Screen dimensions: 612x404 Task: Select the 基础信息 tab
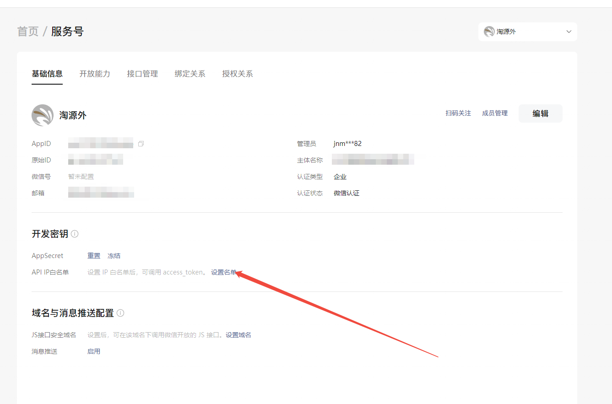(47, 74)
